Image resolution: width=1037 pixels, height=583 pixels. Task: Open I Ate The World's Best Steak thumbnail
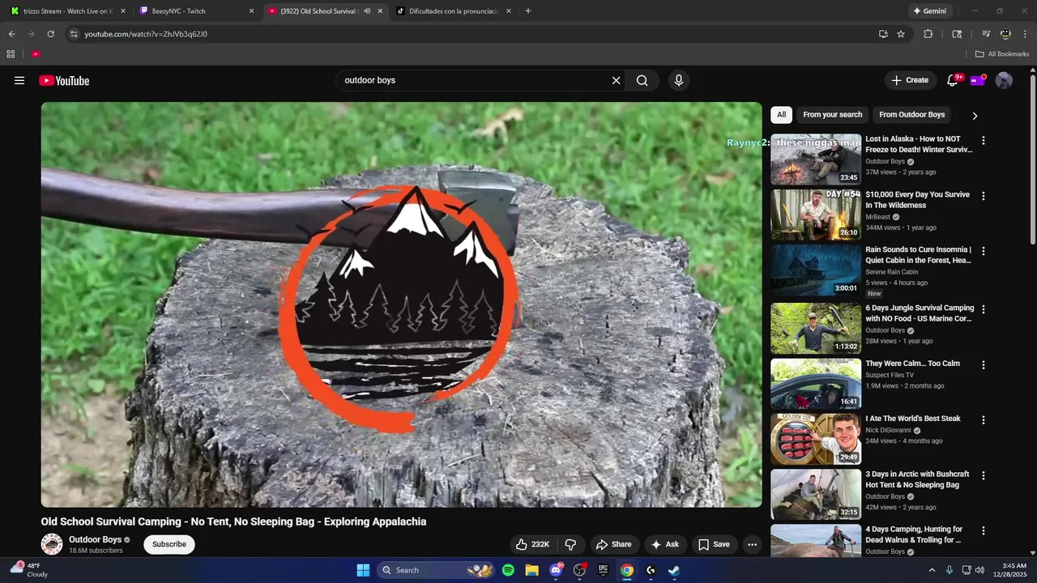pos(816,439)
